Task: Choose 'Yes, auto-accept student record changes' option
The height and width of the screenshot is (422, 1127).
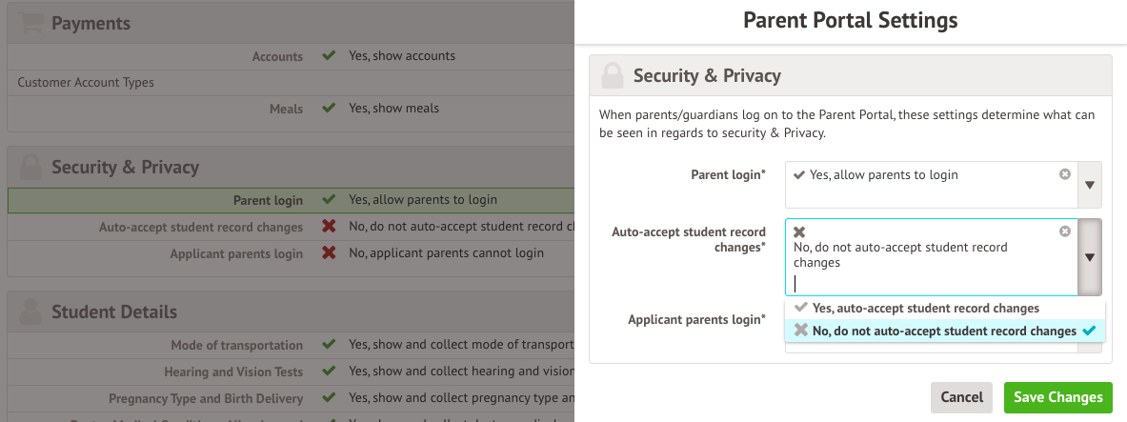Action: click(925, 309)
